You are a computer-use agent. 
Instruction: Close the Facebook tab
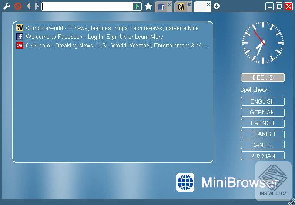pyautogui.click(x=170, y=4)
